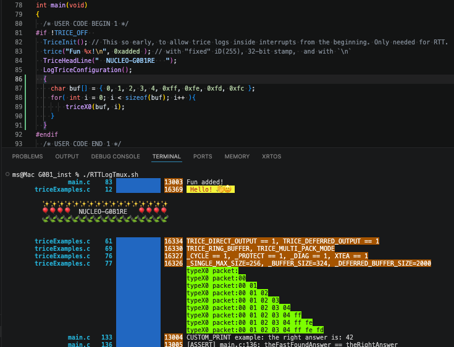Click line number 86 in the gutter
This screenshot has width=454, height=347.
point(19,79)
